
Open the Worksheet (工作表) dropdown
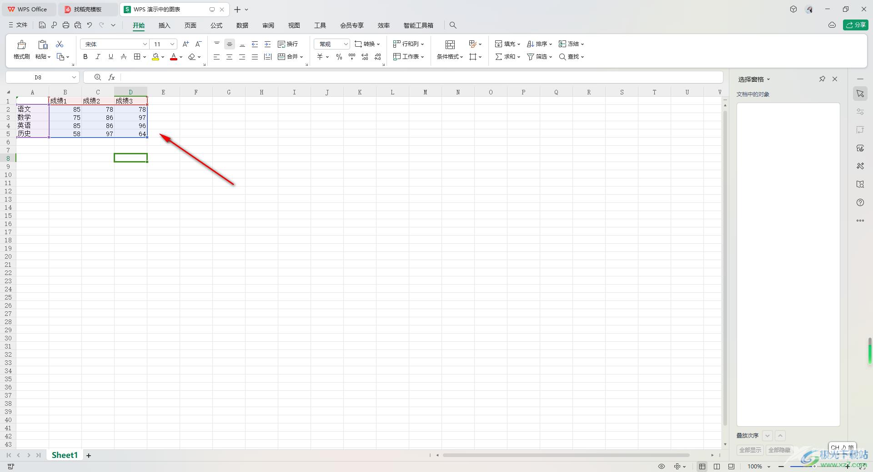click(x=408, y=57)
